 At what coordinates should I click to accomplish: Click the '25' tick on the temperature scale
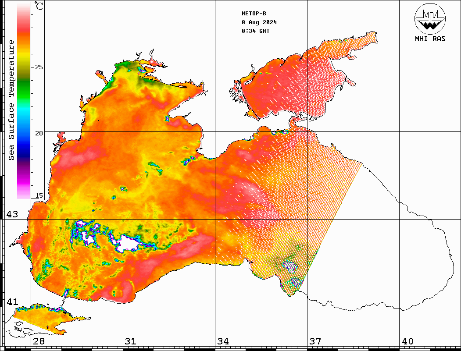pos(39,67)
